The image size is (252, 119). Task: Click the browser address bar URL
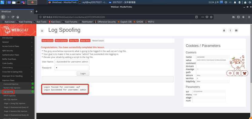pyautogui.click(x=74, y=17)
